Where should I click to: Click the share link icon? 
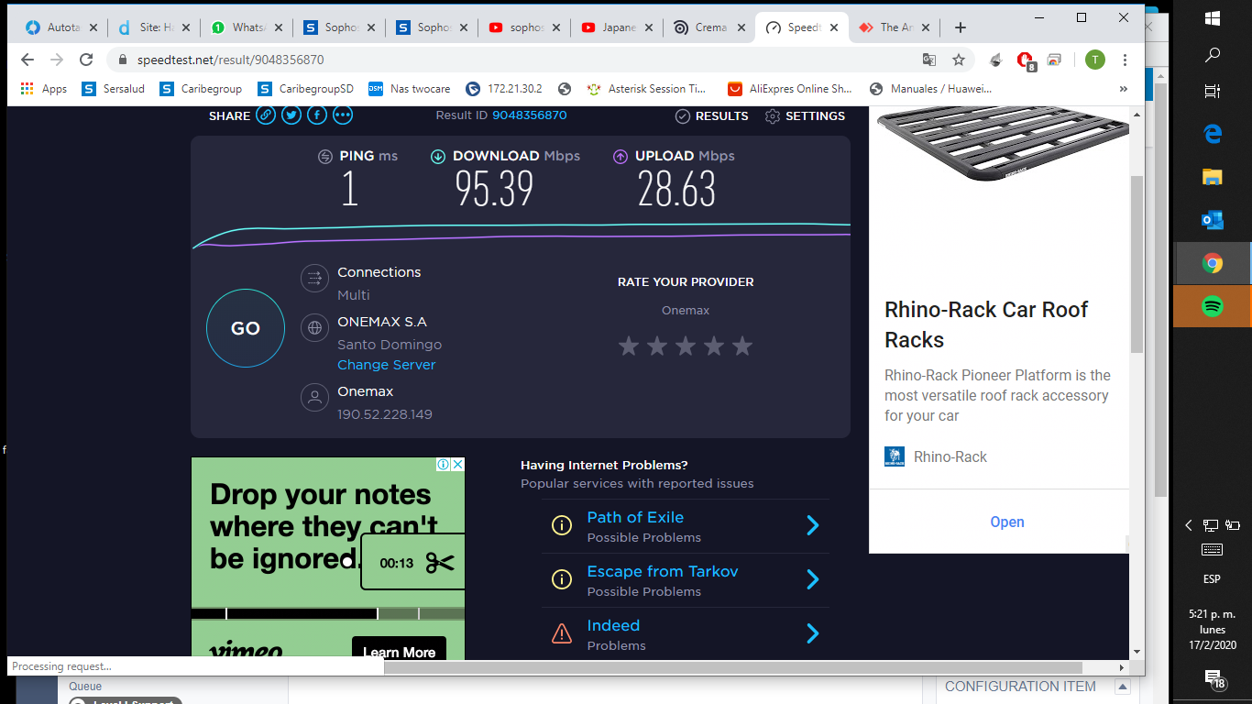coord(266,115)
